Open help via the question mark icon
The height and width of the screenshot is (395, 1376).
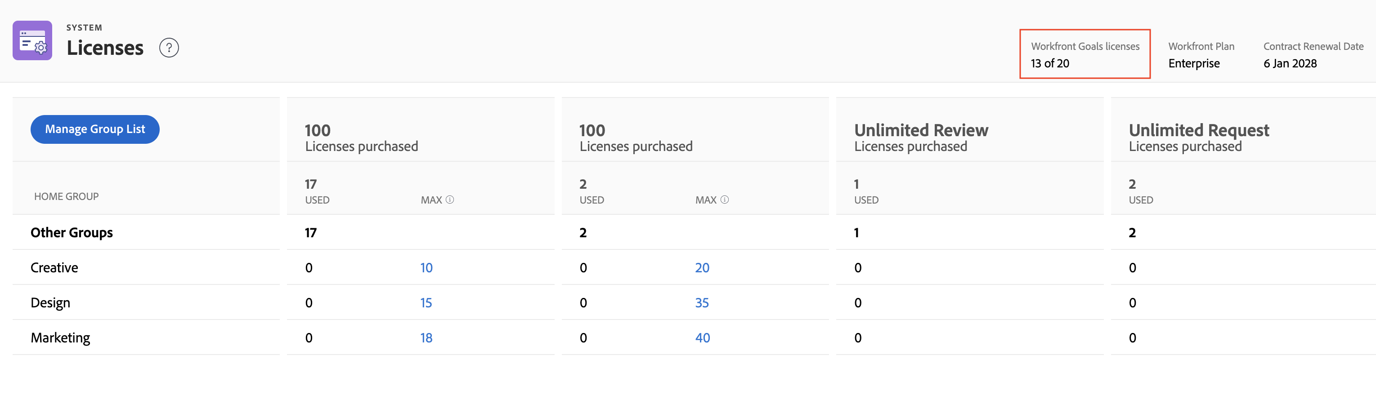coord(169,48)
